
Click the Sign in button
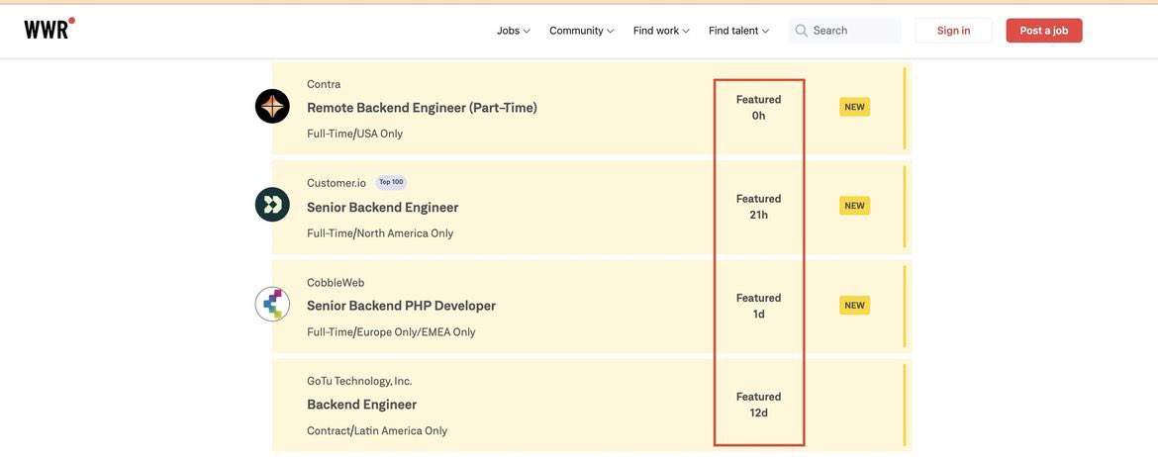click(953, 31)
